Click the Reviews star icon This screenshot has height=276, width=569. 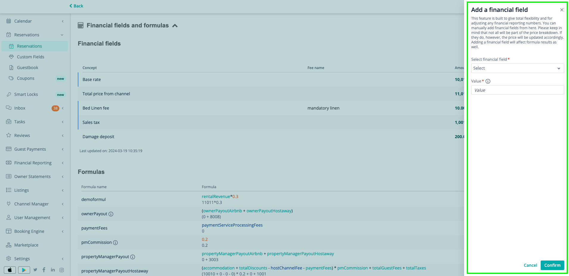point(9,135)
